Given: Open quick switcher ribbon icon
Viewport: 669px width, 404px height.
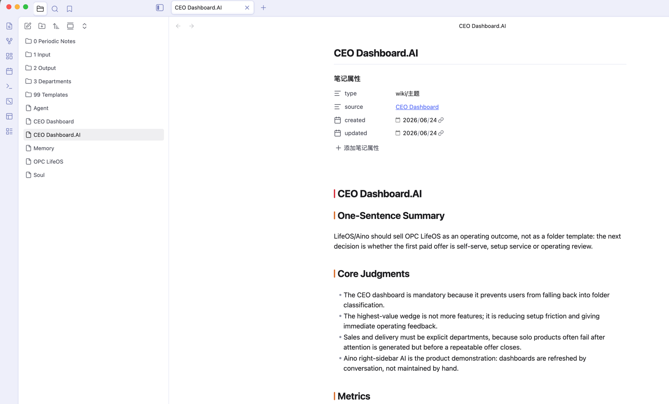Looking at the screenshot, I should coord(9,26).
